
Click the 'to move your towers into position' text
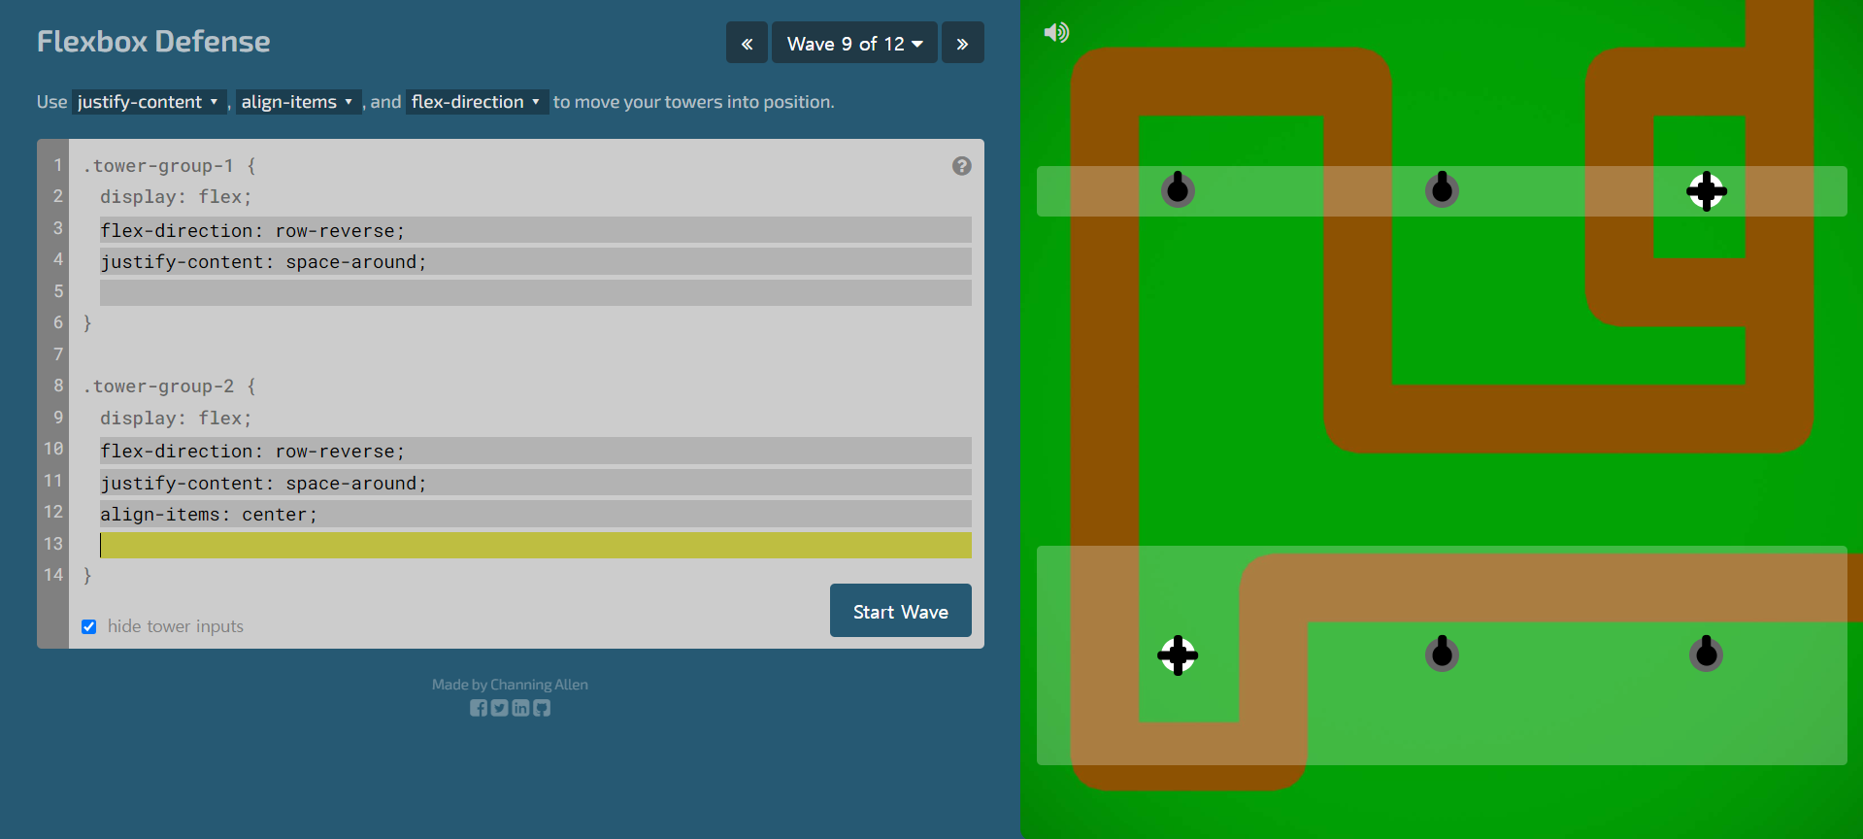(x=693, y=102)
